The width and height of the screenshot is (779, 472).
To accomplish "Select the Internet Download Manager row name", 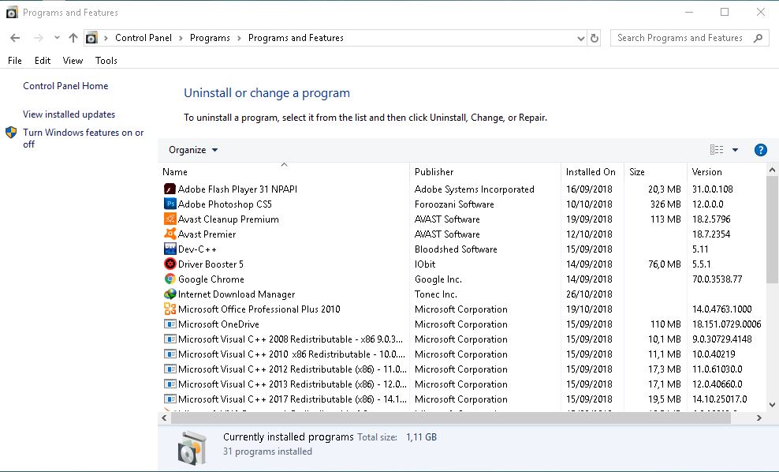I will coord(237,294).
